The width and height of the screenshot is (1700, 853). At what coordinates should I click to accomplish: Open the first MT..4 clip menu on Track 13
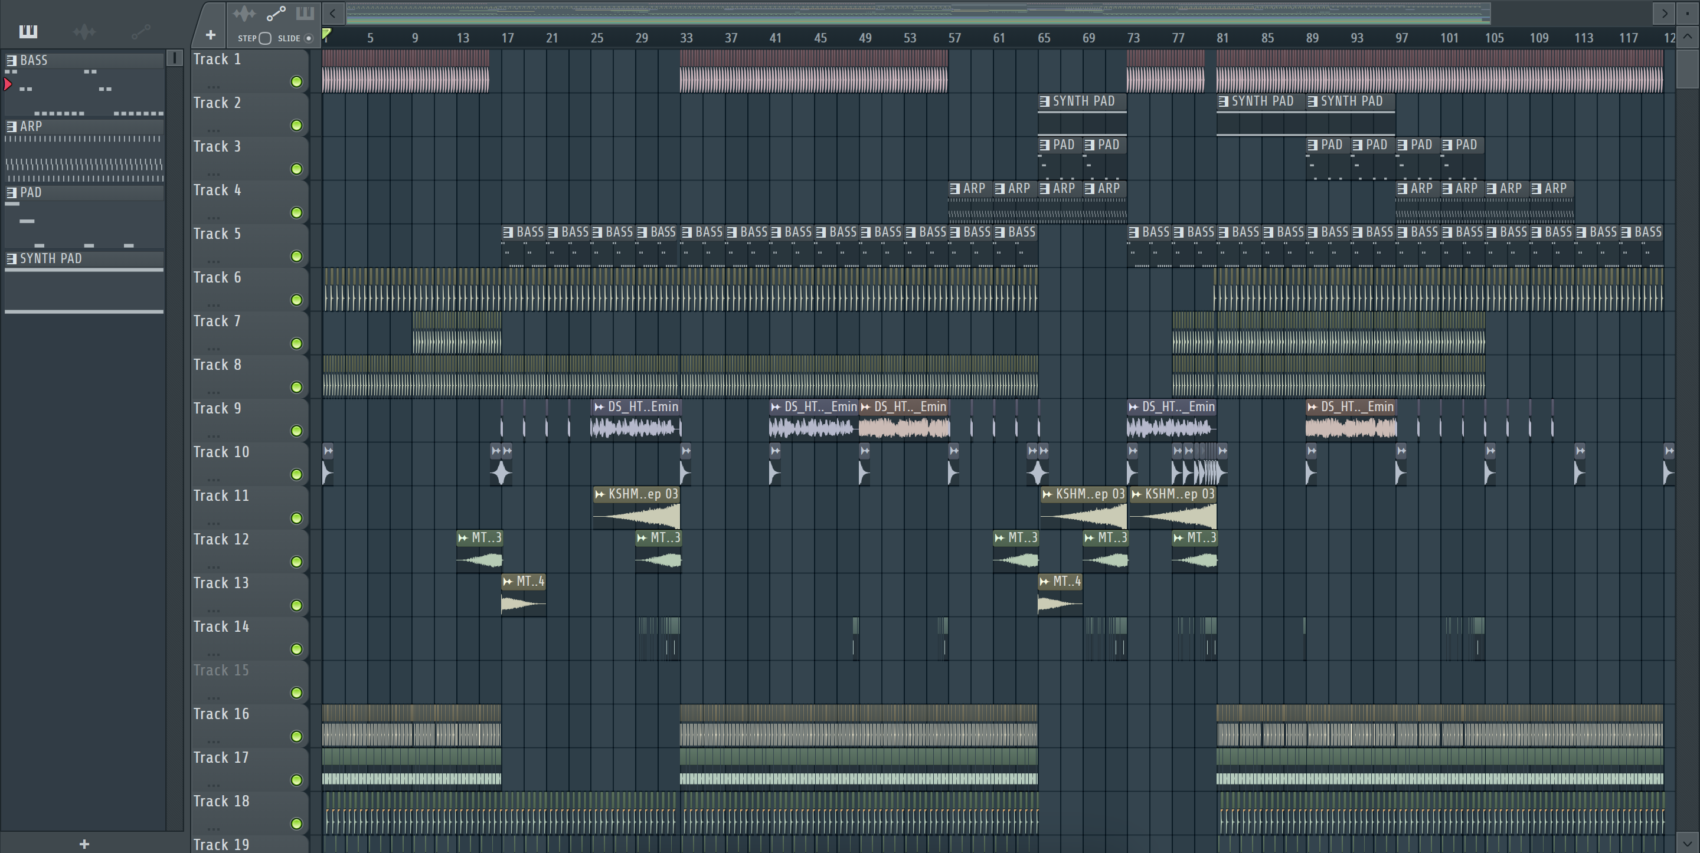pos(508,581)
